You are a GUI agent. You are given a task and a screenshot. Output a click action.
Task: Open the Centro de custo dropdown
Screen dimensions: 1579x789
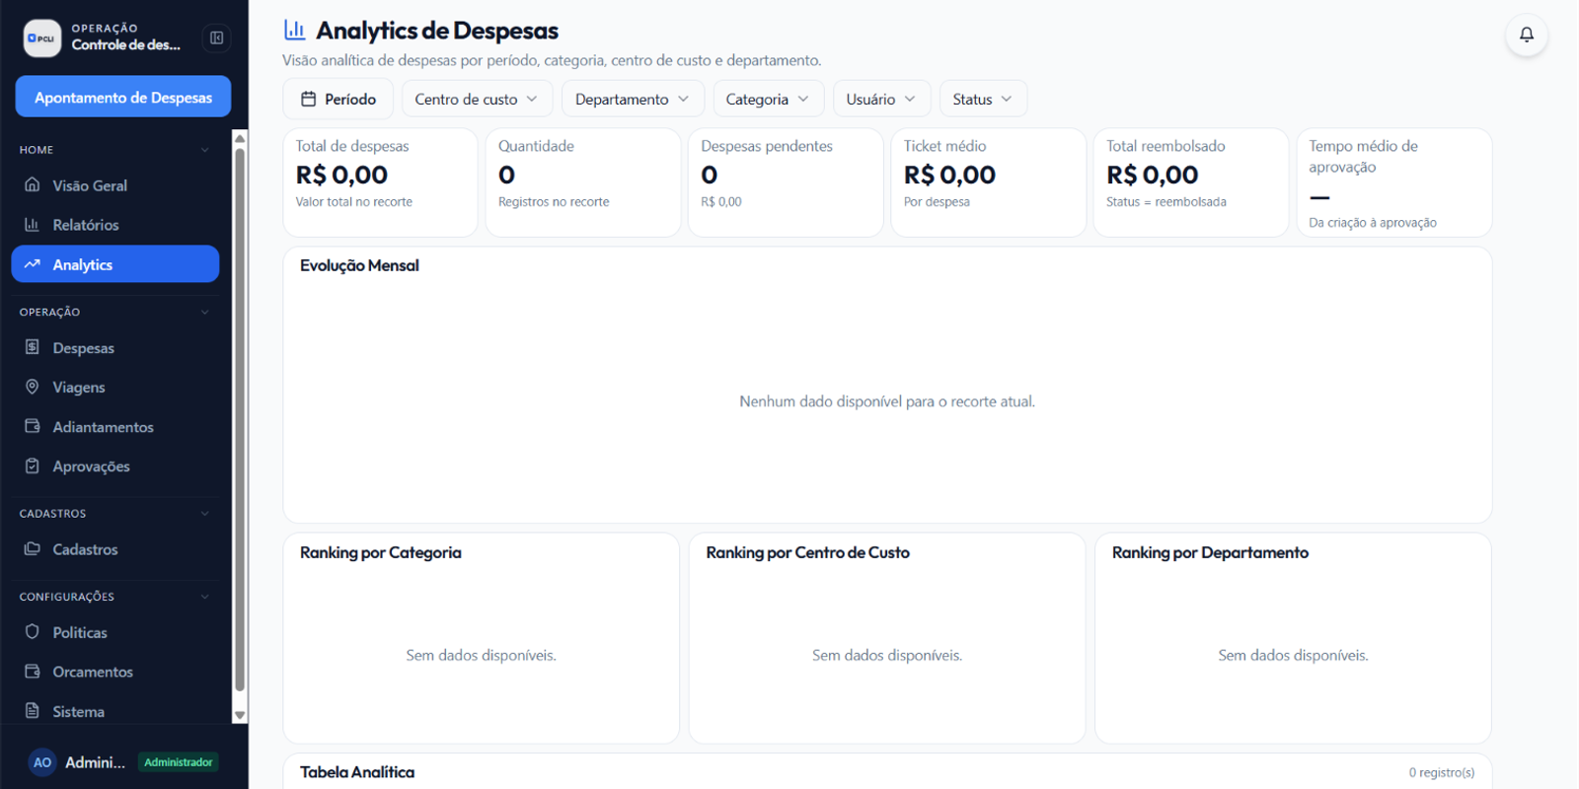coord(477,99)
